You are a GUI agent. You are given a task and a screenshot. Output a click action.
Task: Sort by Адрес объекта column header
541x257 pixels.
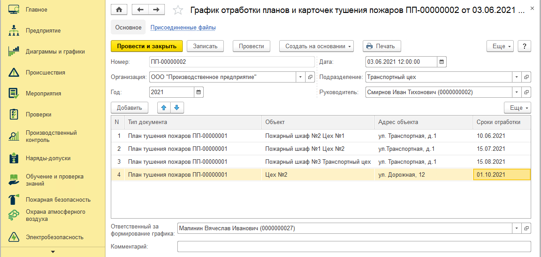[423, 122]
